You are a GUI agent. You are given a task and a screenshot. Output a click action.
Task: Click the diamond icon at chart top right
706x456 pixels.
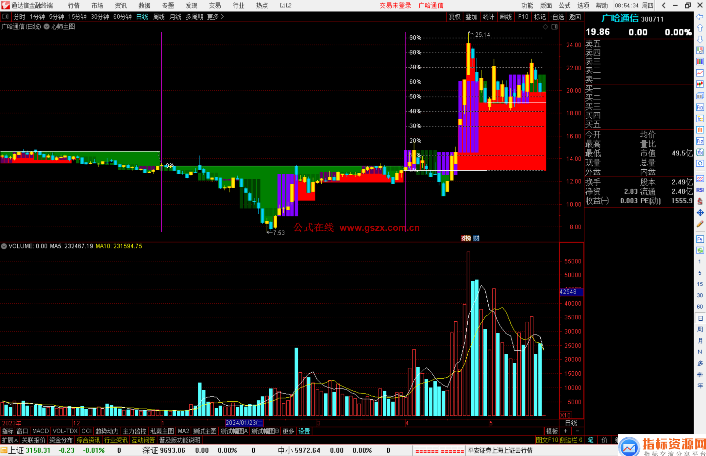(x=545, y=27)
